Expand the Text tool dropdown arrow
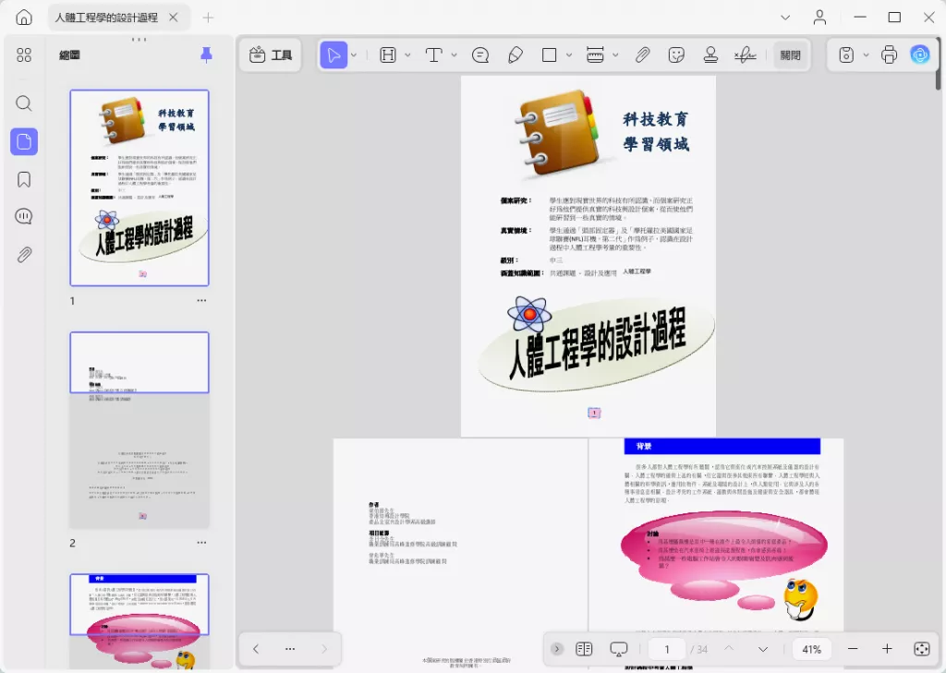 [x=454, y=54]
